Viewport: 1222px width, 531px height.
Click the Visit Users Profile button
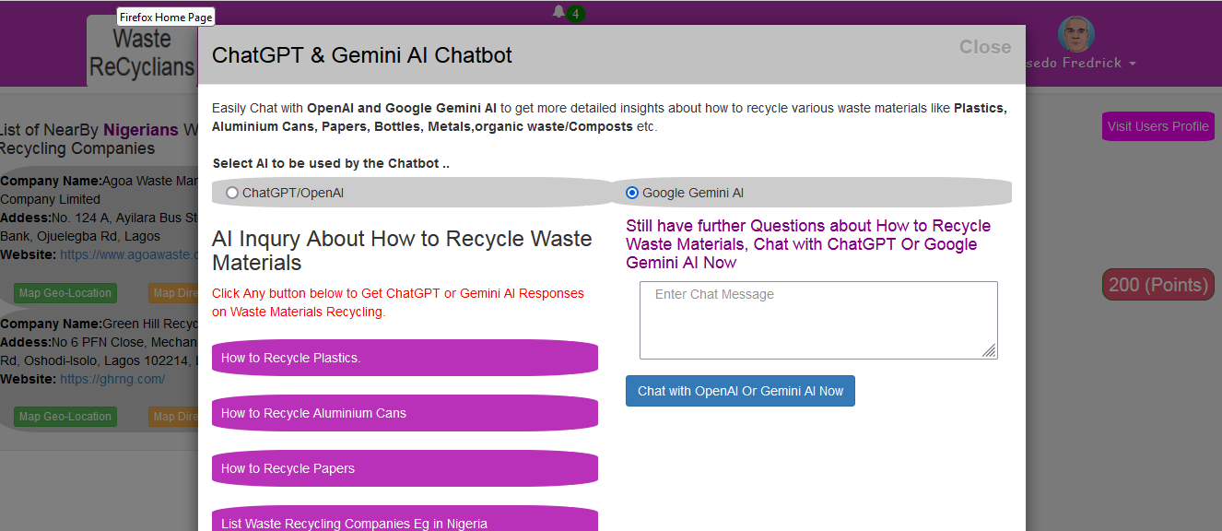(1157, 126)
